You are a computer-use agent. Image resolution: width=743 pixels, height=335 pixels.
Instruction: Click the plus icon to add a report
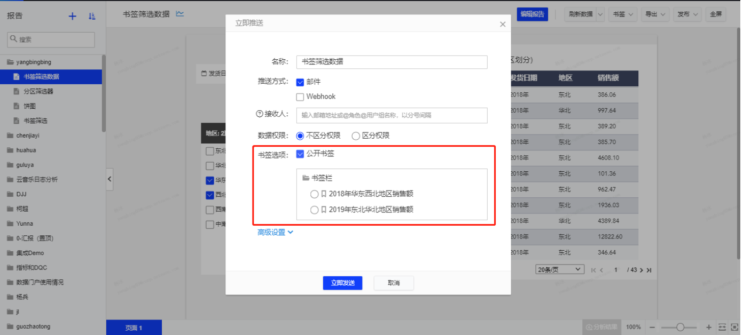[73, 16]
